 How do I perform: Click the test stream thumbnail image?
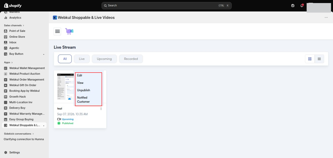(65, 87)
